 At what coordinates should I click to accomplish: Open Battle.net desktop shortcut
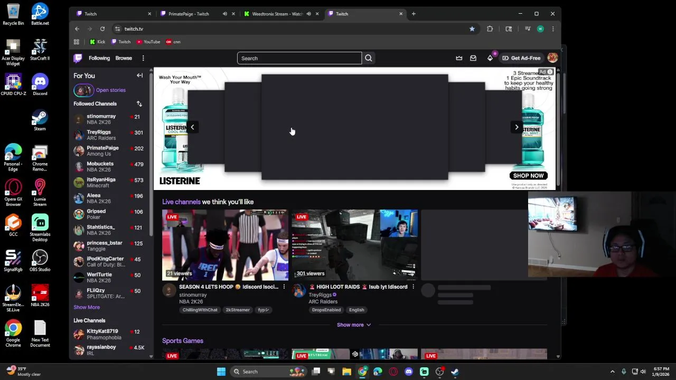point(40,14)
